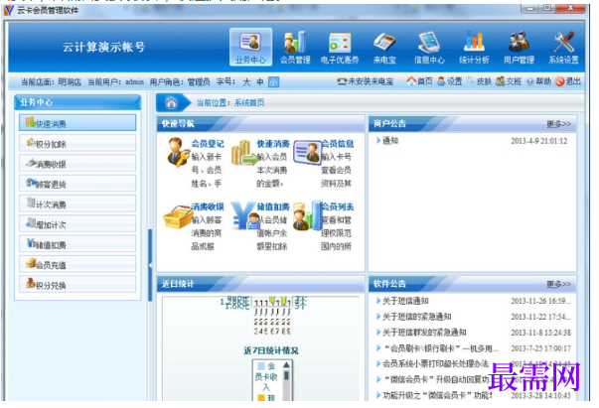
Task: Select 会员充值 in the sidebar
Action: [x=77, y=264]
